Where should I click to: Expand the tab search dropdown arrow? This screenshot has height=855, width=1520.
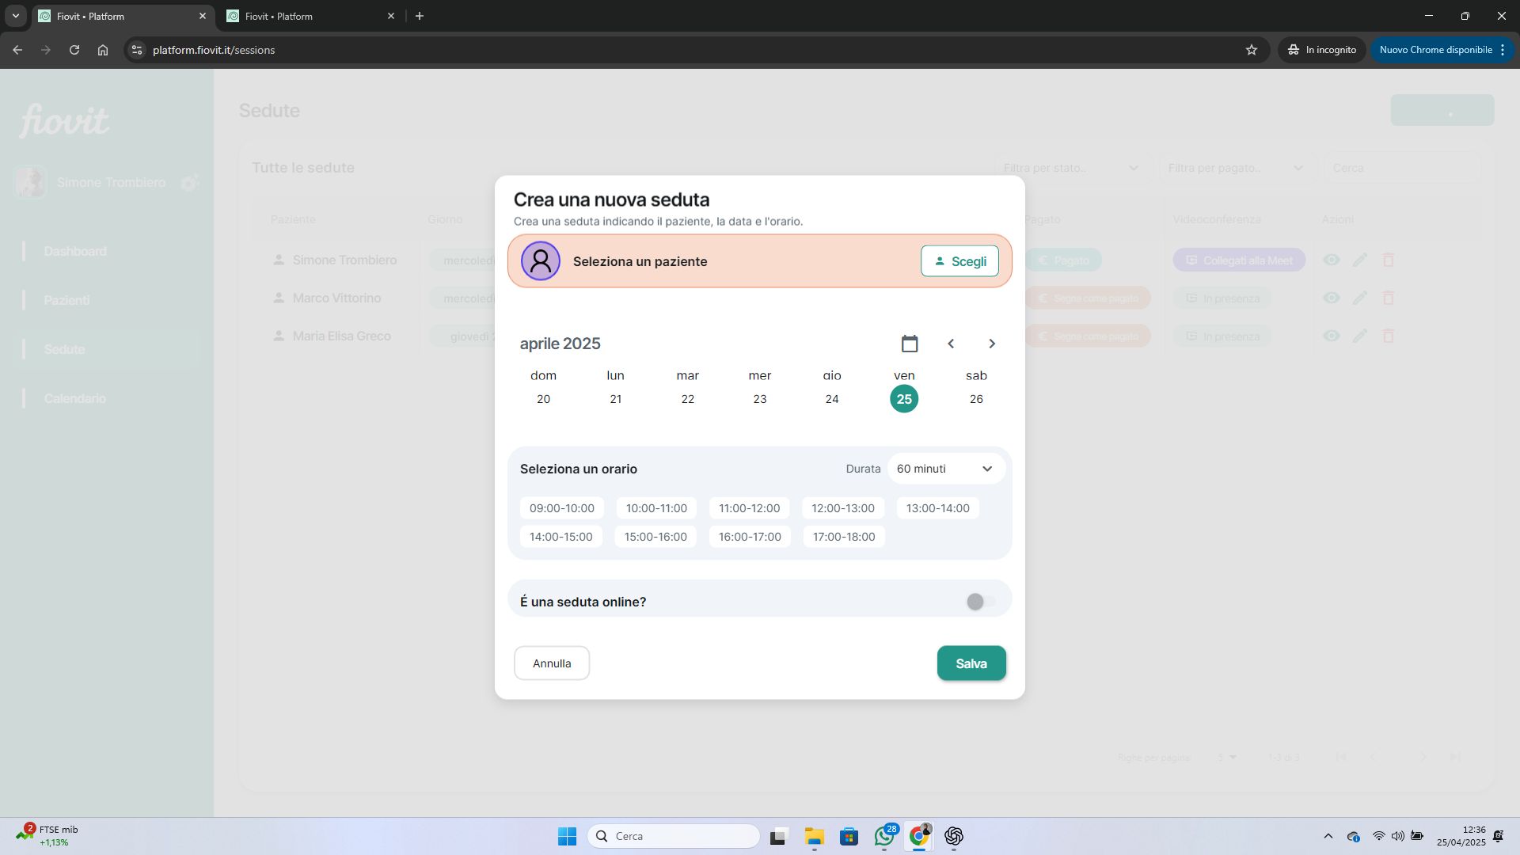click(x=15, y=16)
